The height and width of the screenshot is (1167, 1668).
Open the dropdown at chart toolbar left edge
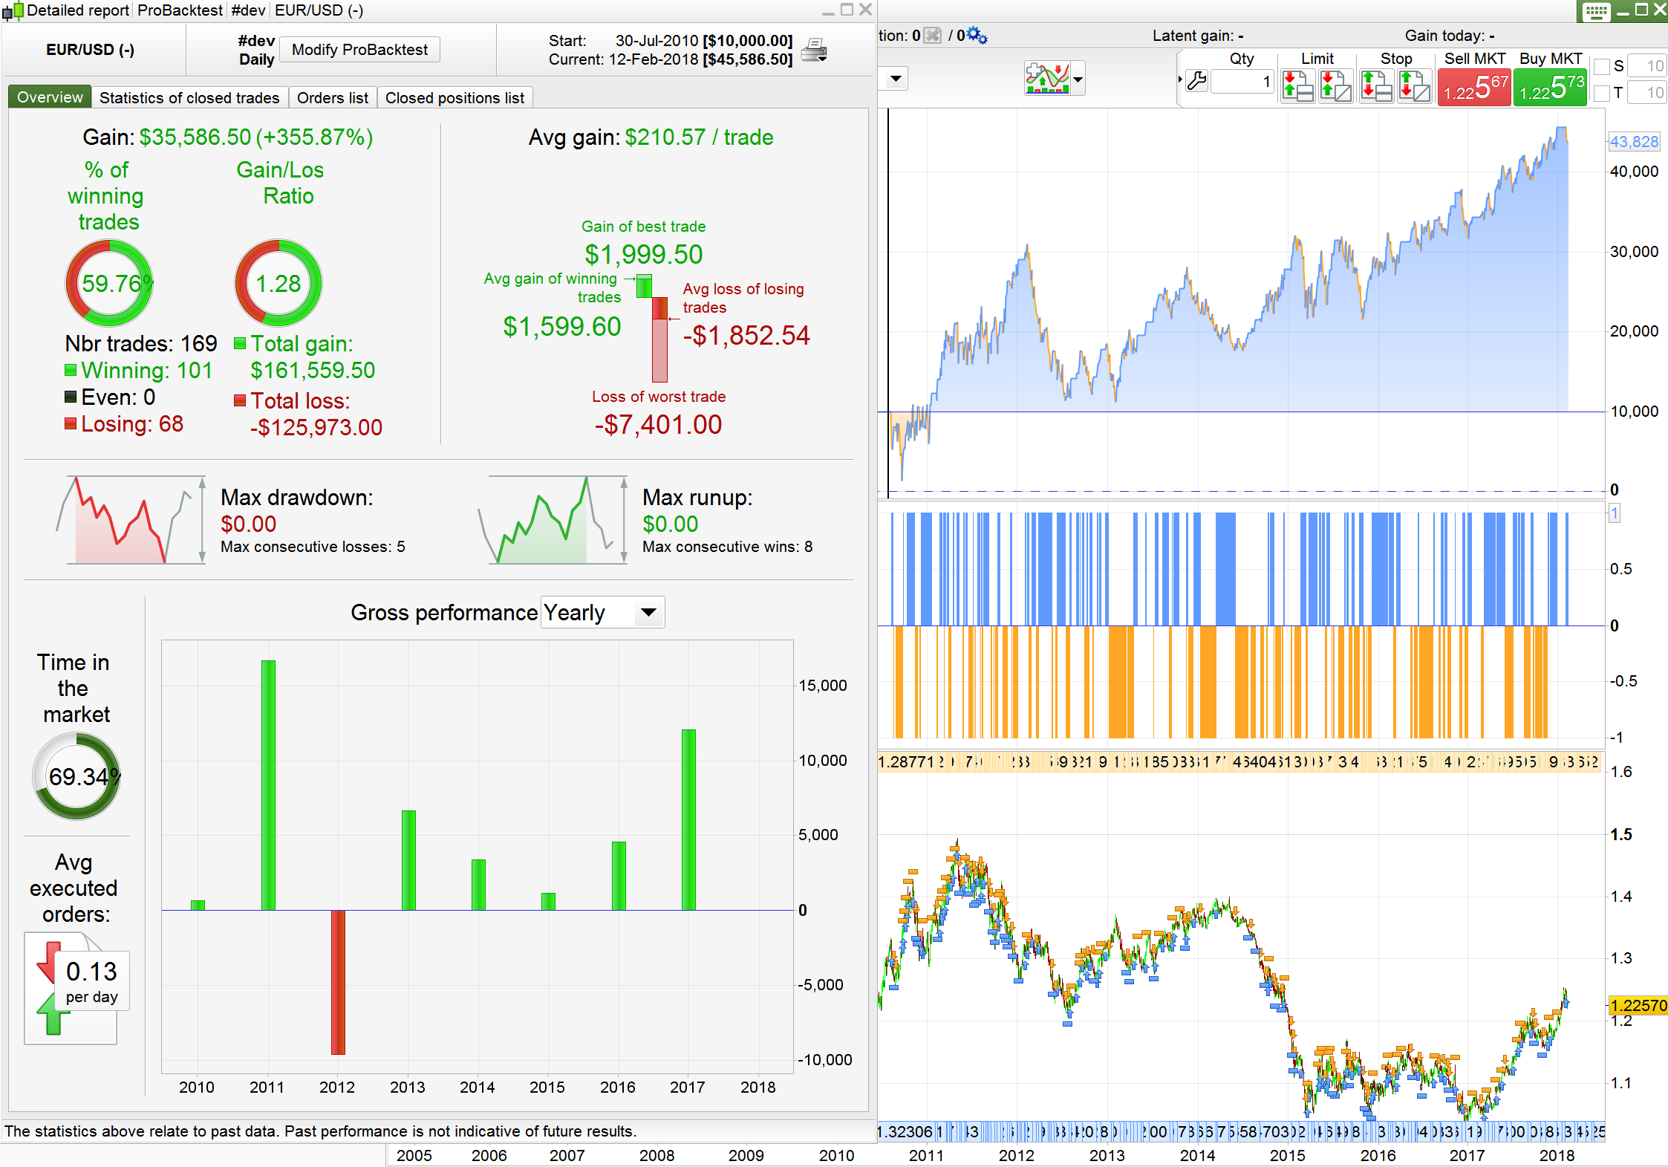[x=895, y=78]
